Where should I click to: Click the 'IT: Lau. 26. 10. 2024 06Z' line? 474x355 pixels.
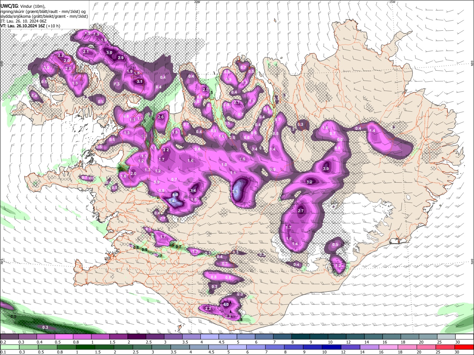click(x=23, y=21)
